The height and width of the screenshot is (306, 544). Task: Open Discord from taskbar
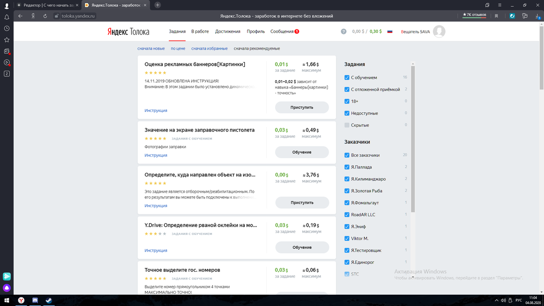(35, 300)
